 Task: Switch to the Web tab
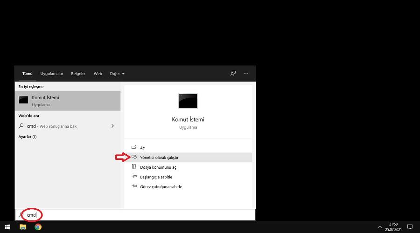(x=98, y=74)
